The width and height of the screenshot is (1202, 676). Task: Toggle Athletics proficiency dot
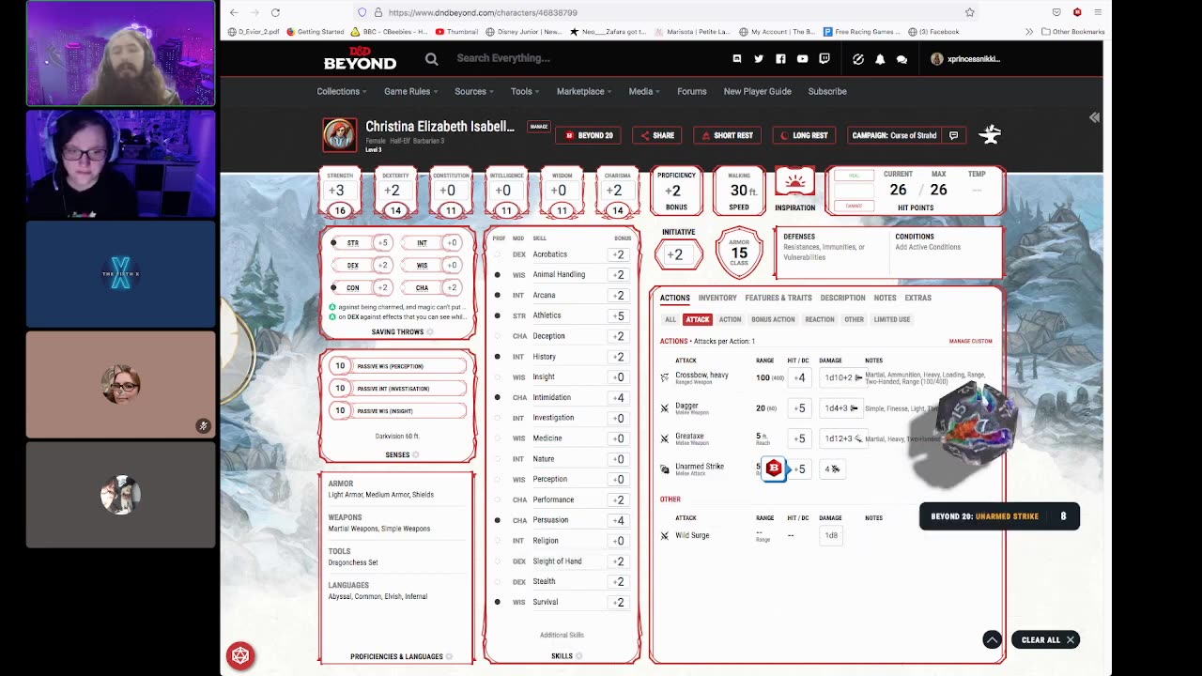(497, 315)
